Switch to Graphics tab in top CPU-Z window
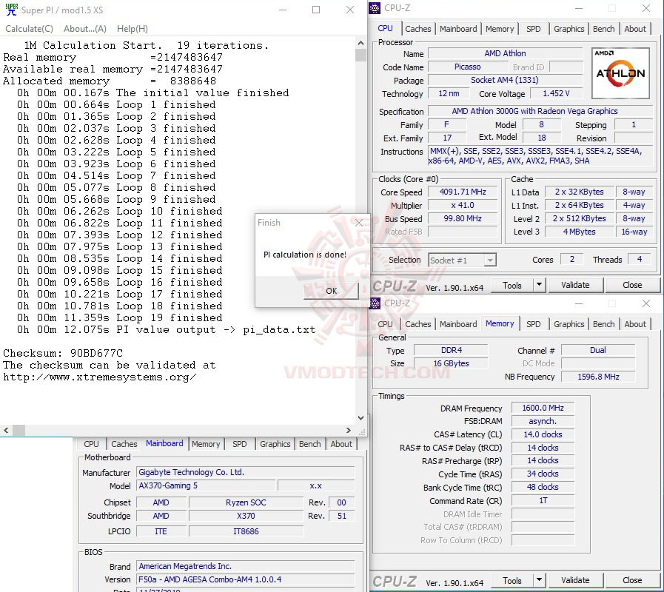664x592 pixels. click(569, 29)
